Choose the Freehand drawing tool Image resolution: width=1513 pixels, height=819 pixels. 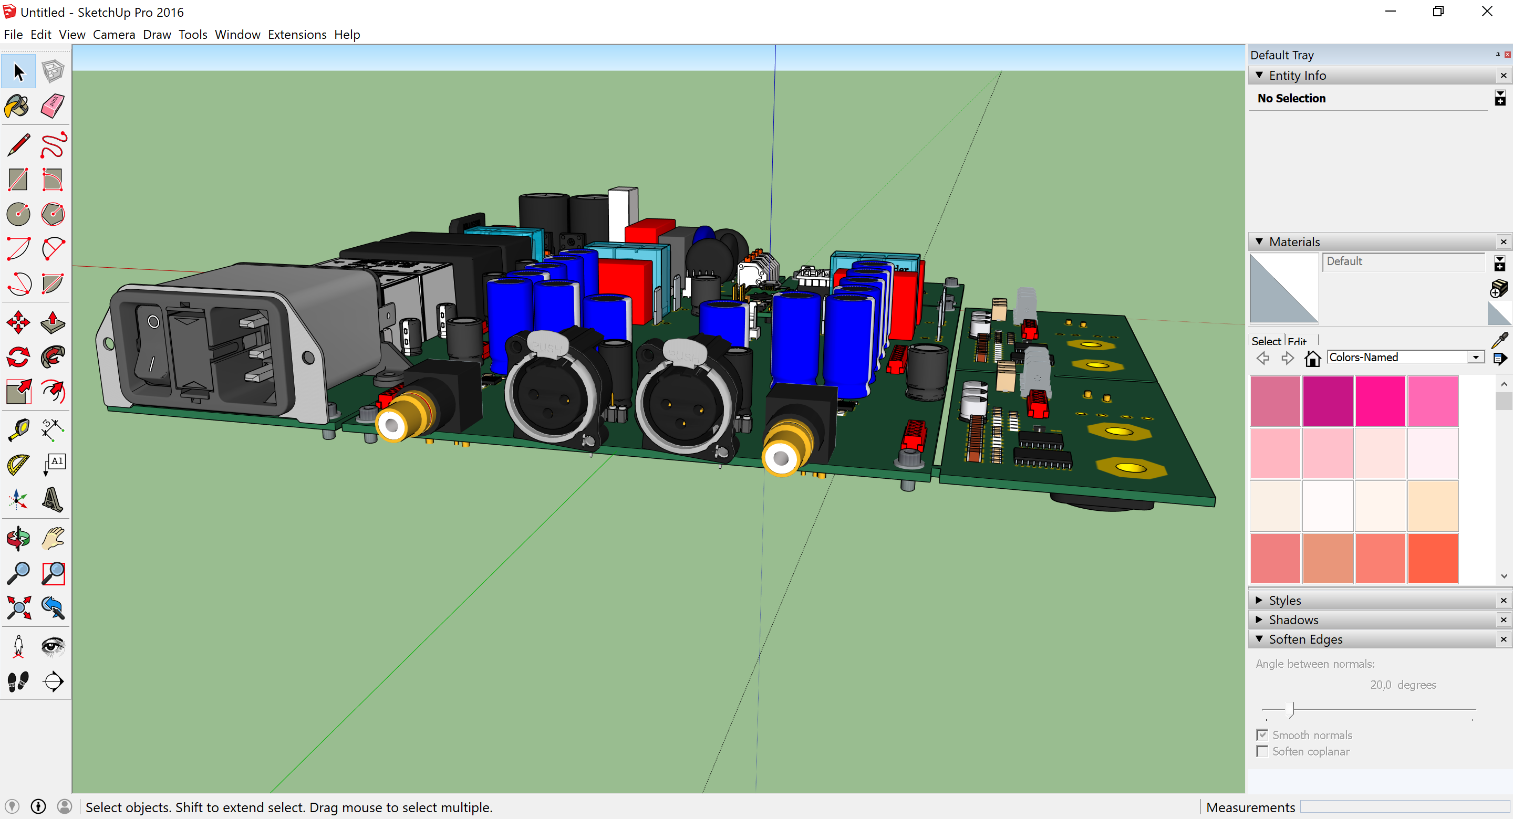(x=53, y=145)
